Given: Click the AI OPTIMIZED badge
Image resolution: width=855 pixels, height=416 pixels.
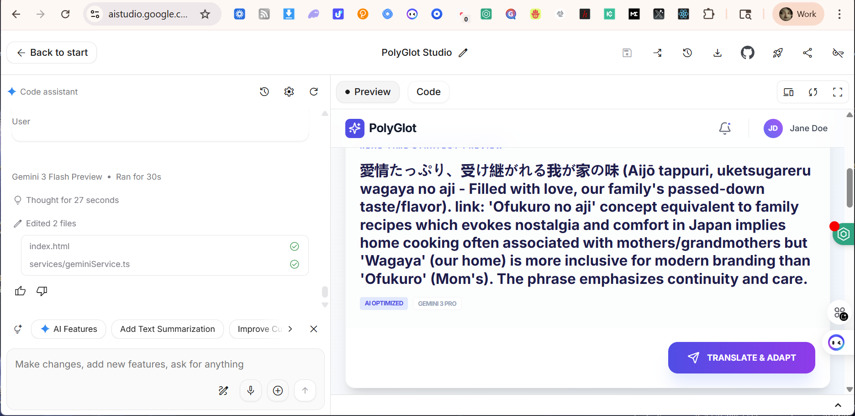Looking at the screenshot, I should coord(384,304).
